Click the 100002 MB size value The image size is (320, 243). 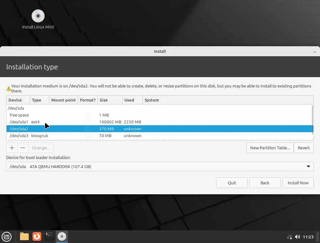[110, 122]
